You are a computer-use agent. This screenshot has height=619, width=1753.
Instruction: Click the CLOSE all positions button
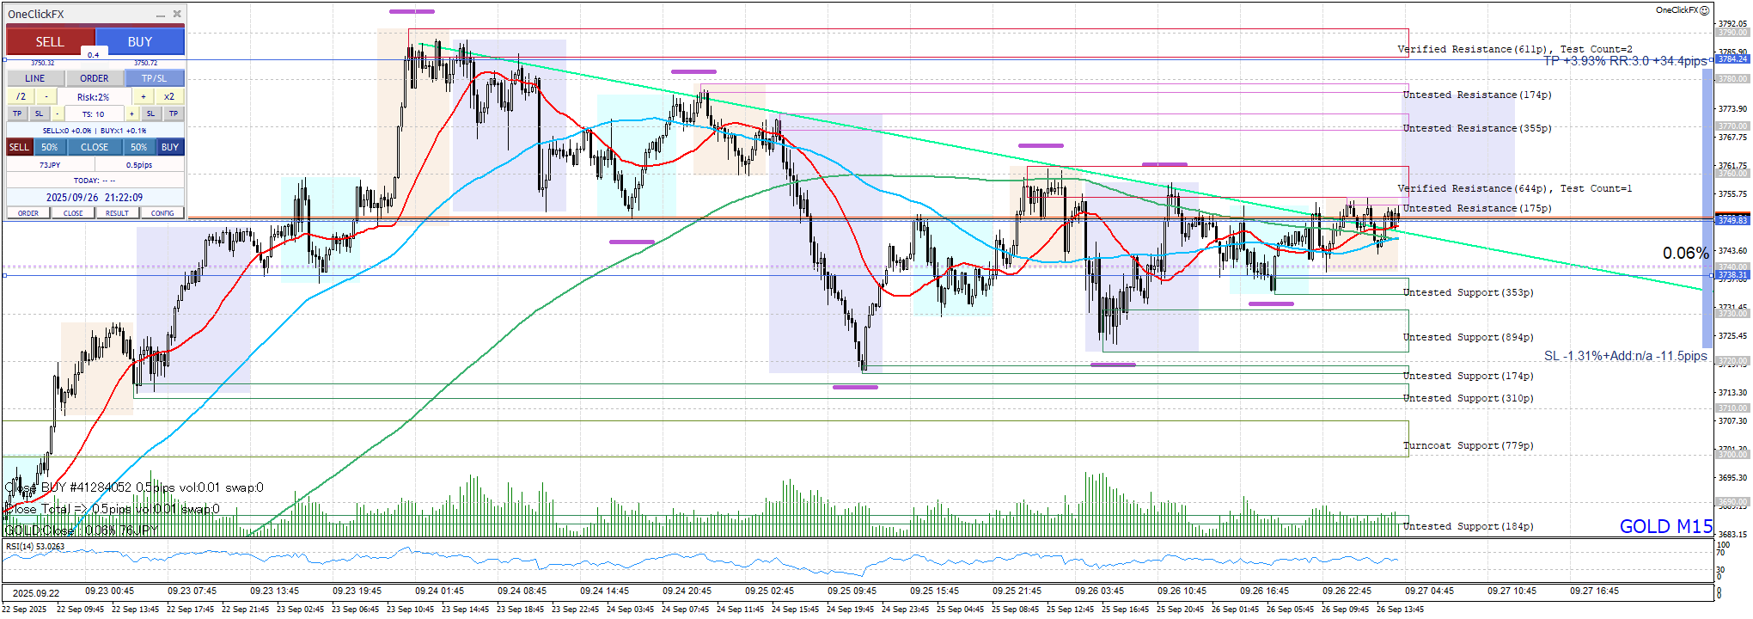point(95,147)
